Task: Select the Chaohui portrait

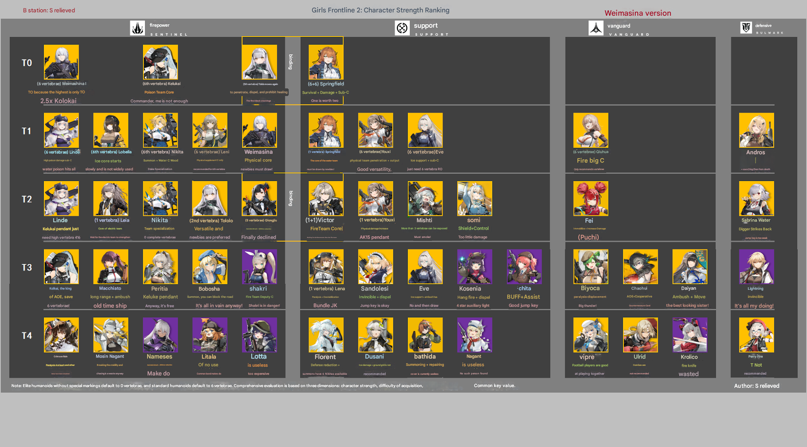Action: click(x=640, y=266)
